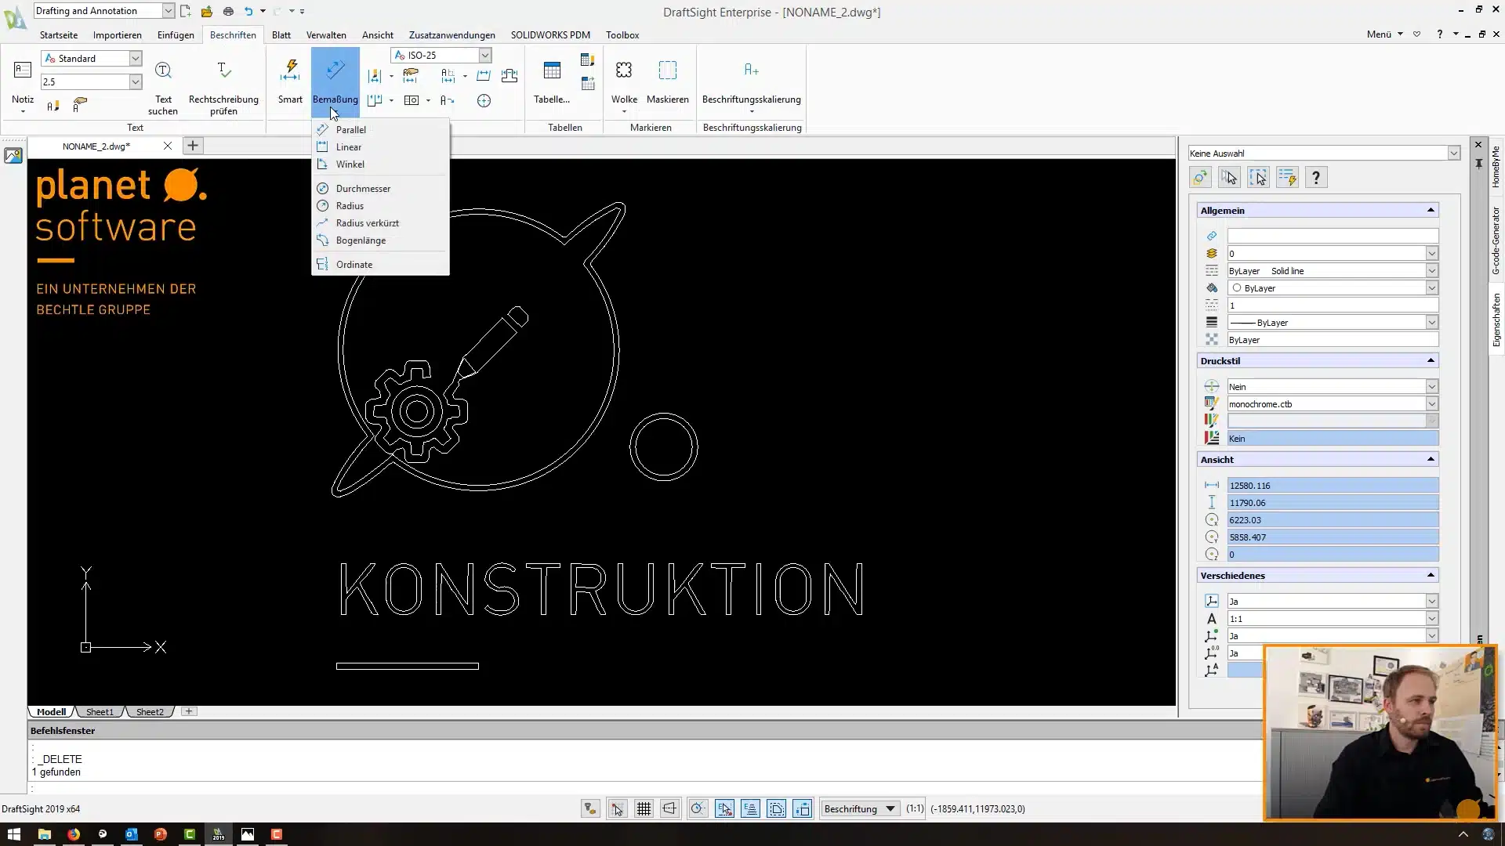Open the ByLayer line color dropdown

pyautogui.click(x=1432, y=287)
